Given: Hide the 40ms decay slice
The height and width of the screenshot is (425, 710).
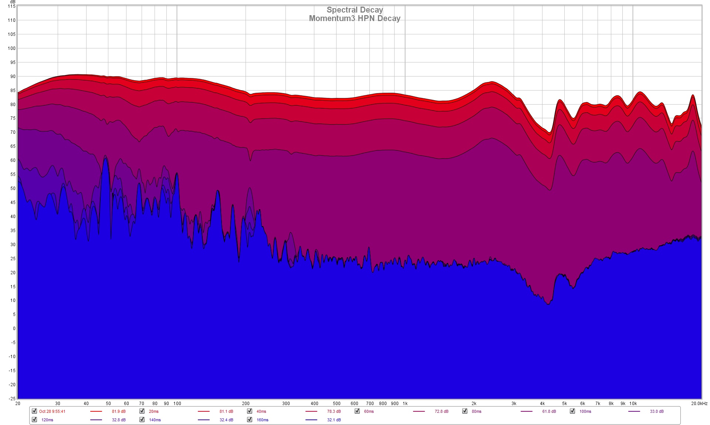Looking at the screenshot, I should coord(250,411).
